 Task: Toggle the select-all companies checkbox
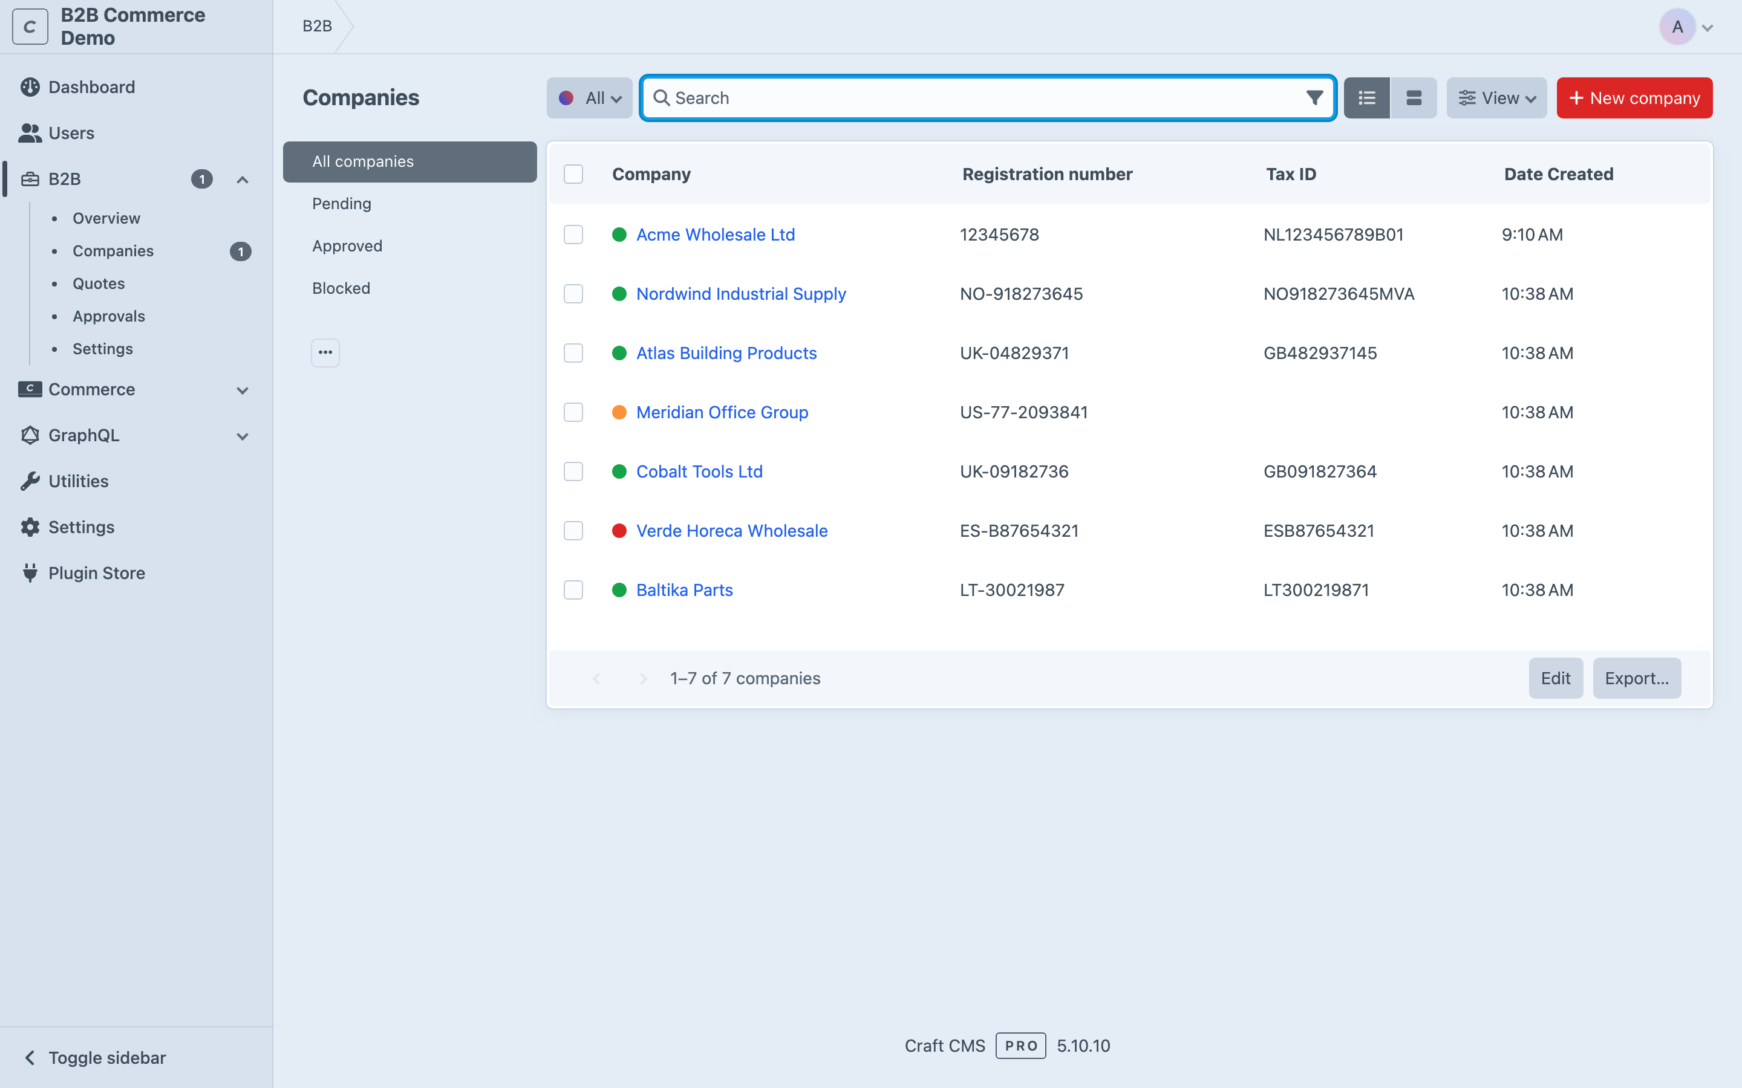(573, 174)
